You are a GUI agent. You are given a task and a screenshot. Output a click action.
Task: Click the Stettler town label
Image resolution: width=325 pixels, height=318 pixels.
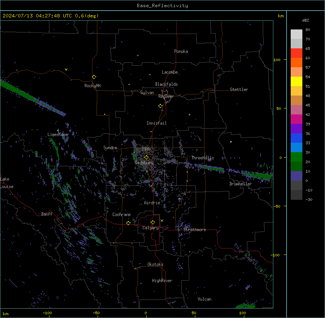[239, 90]
